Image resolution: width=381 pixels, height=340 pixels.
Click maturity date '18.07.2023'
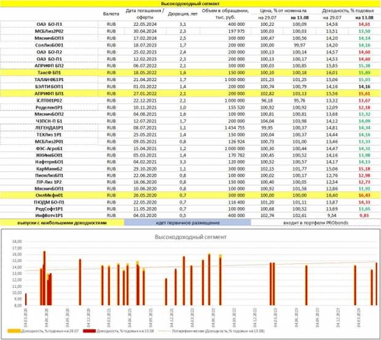pyautogui.click(x=145, y=45)
